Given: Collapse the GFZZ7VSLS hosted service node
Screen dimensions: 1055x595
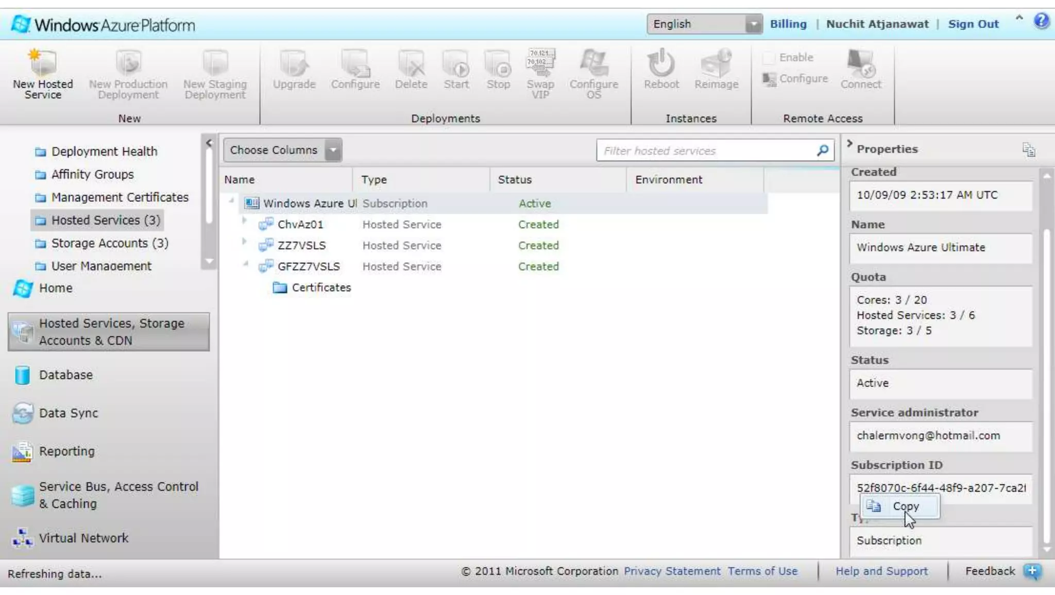Looking at the screenshot, I should tap(246, 264).
